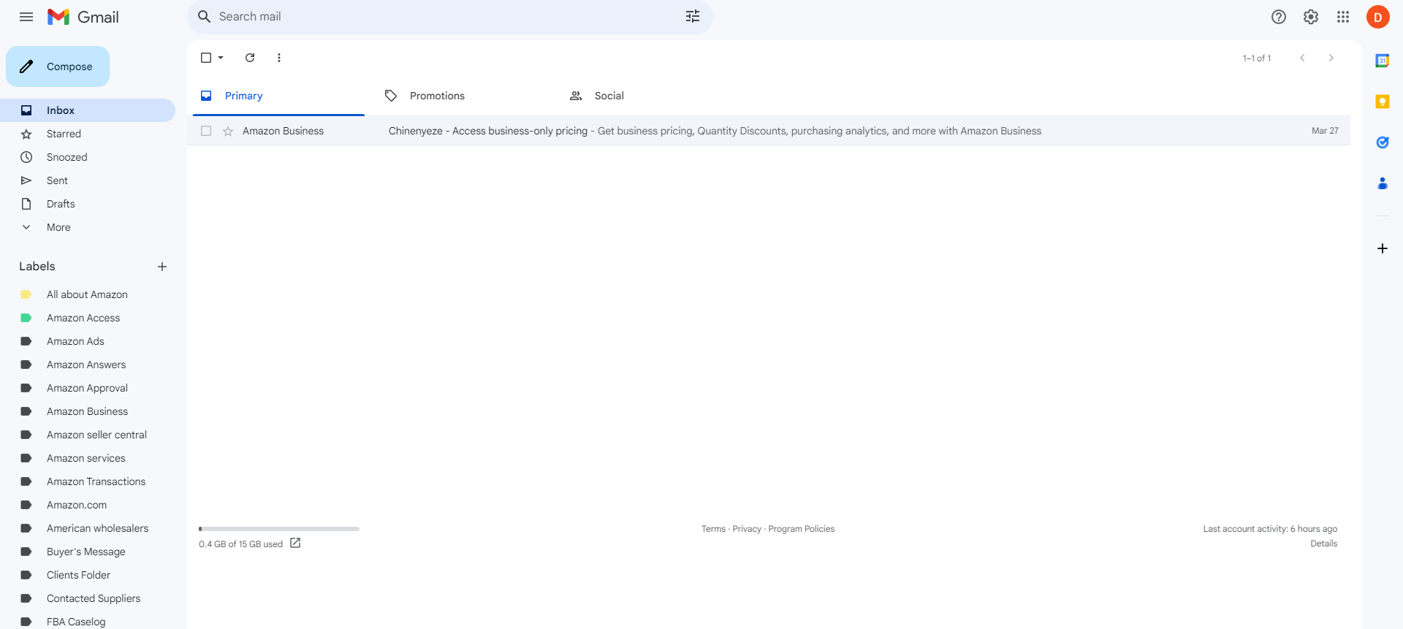Open the Amazon Business label in sidebar
This screenshot has width=1403, height=629.
coord(88,411)
